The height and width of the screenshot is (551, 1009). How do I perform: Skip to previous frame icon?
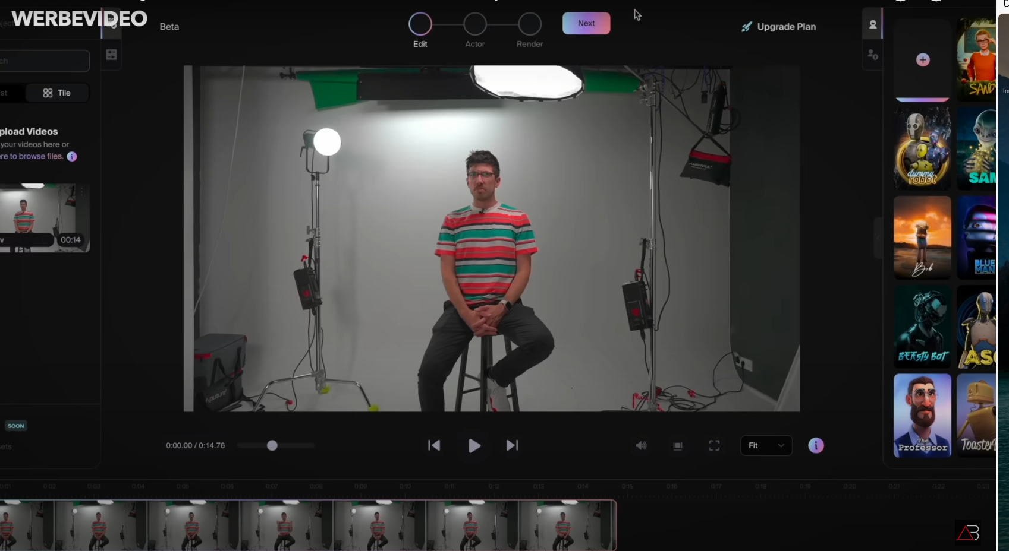point(434,445)
